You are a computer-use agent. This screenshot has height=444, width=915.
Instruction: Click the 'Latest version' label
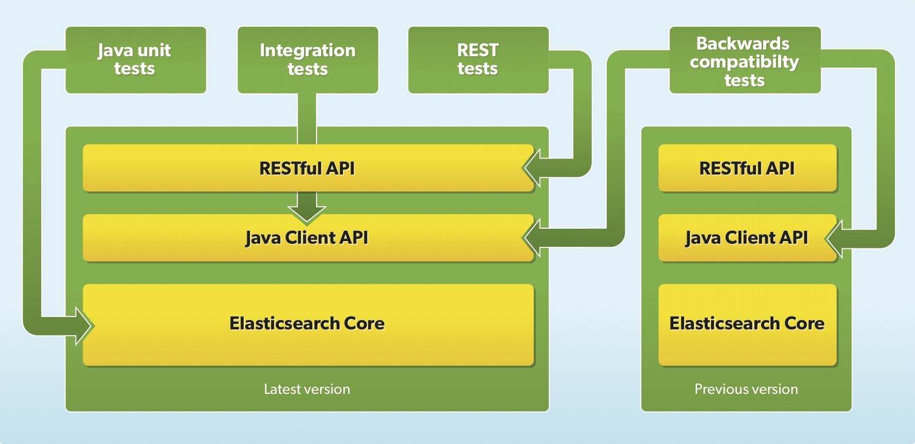[x=307, y=389]
